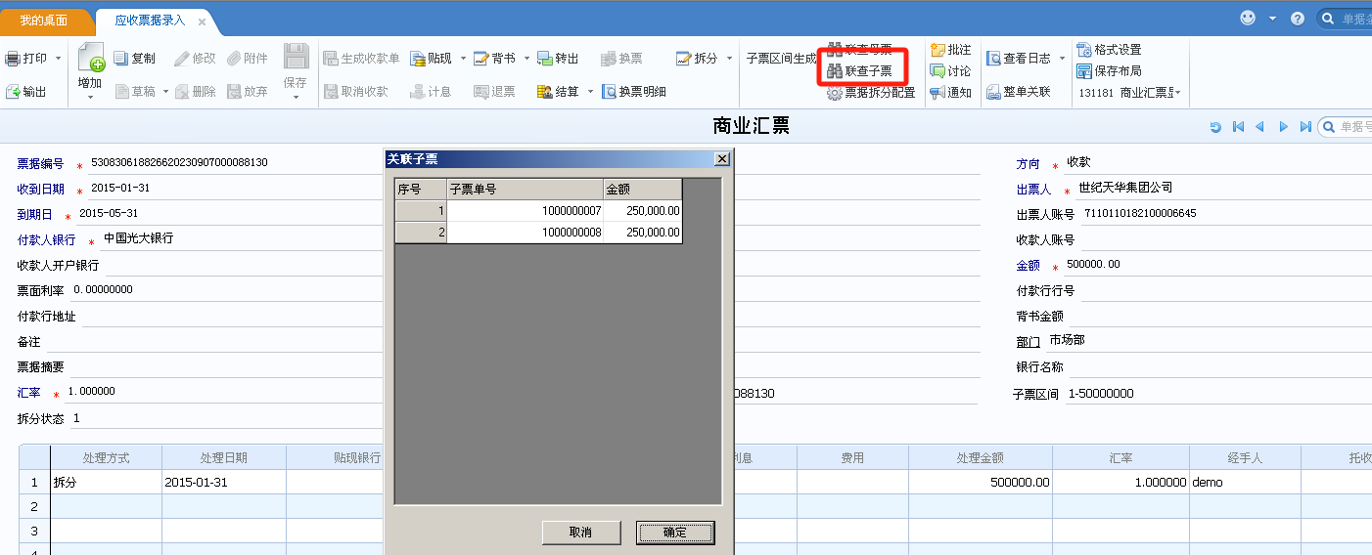
Task: Expand the 打印 print dropdown arrow
Action: 58,59
